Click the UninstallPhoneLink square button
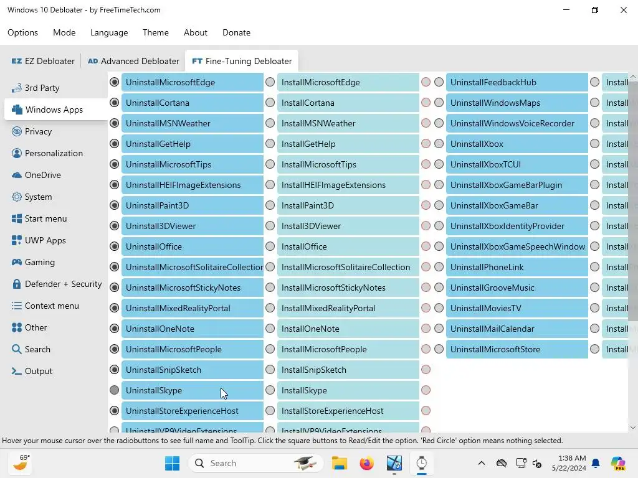Viewport: 638px width, 478px height. click(517, 267)
